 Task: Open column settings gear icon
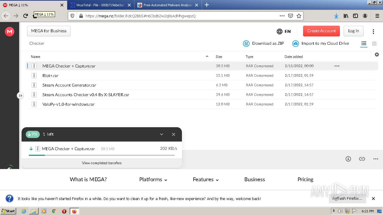click(x=377, y=54)
